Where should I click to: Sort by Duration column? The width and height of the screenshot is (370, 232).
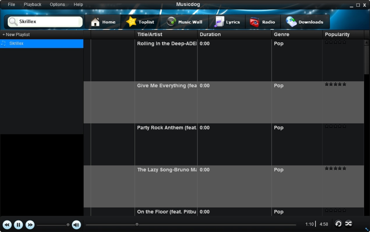(x=234, y=34)
